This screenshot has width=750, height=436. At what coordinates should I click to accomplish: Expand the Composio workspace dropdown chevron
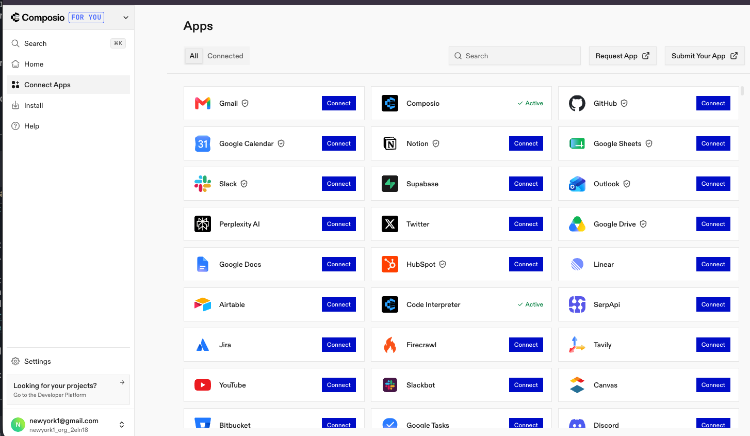[126, 18]
